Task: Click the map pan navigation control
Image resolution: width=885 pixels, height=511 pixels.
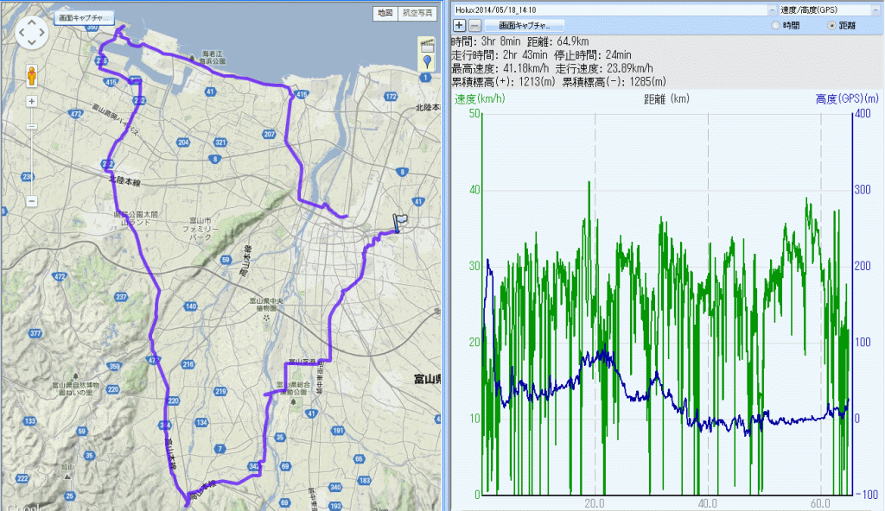Action: 32,32
